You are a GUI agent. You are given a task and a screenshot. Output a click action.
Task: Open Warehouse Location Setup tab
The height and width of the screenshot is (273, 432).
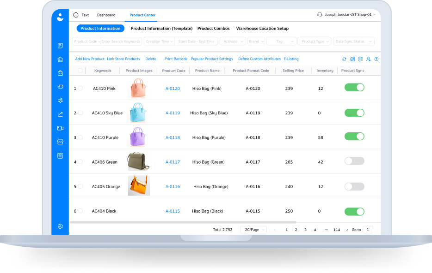tap(262, 29)
